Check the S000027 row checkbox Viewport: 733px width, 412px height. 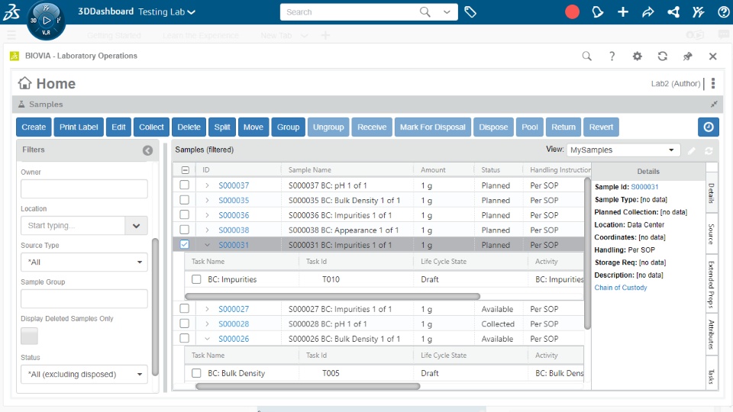pyautogui.click(x=185, y=308)
